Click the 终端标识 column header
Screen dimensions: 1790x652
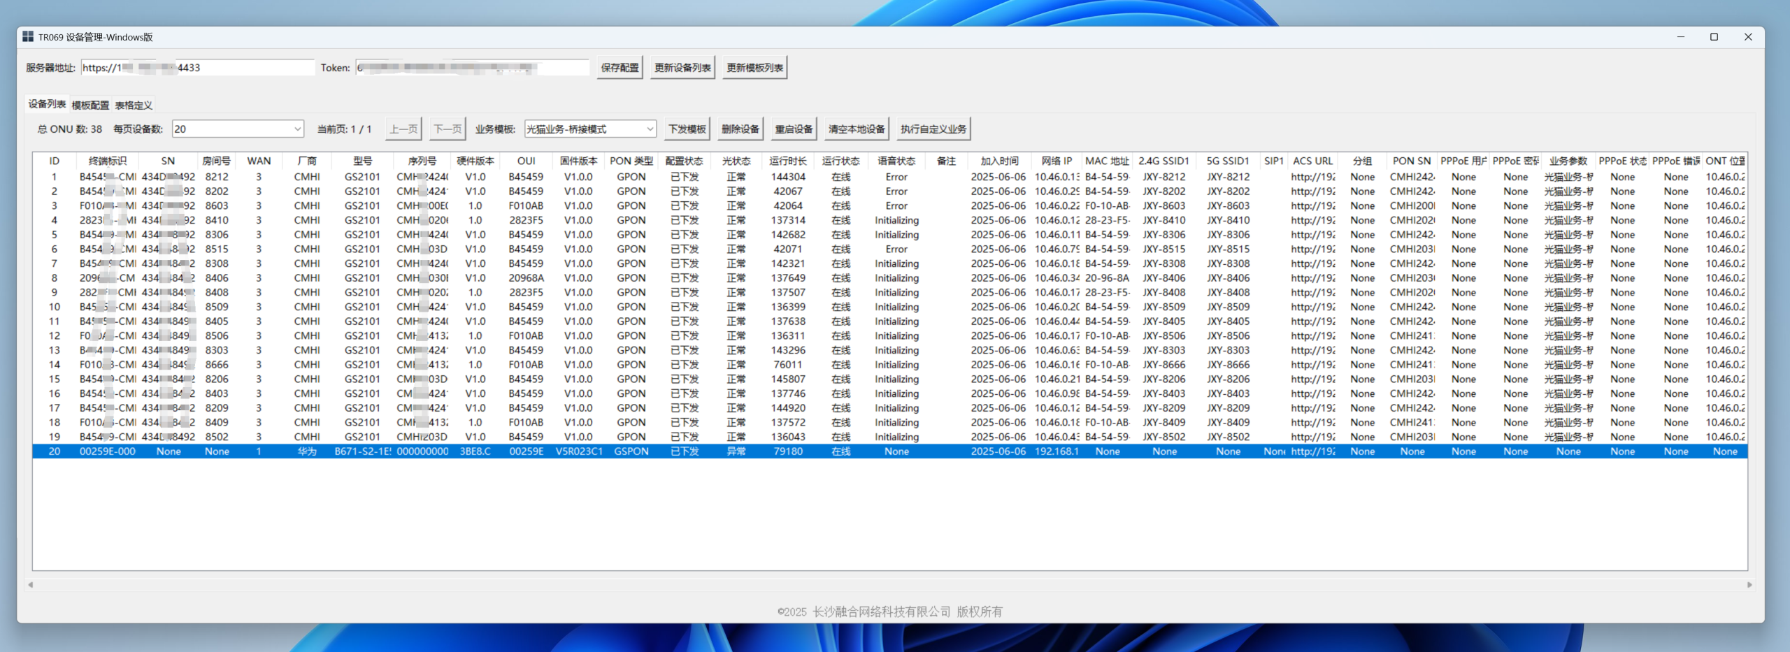[x=107, y=161]
